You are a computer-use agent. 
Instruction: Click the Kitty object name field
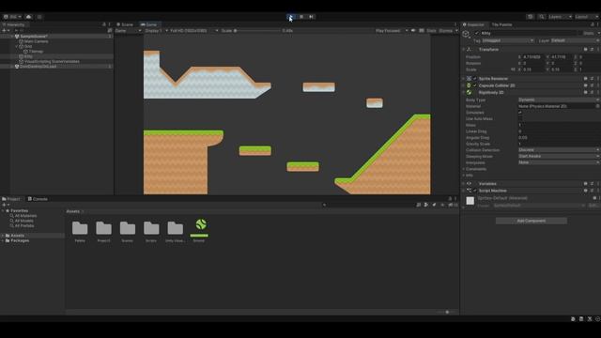click(x=528, y=34)
